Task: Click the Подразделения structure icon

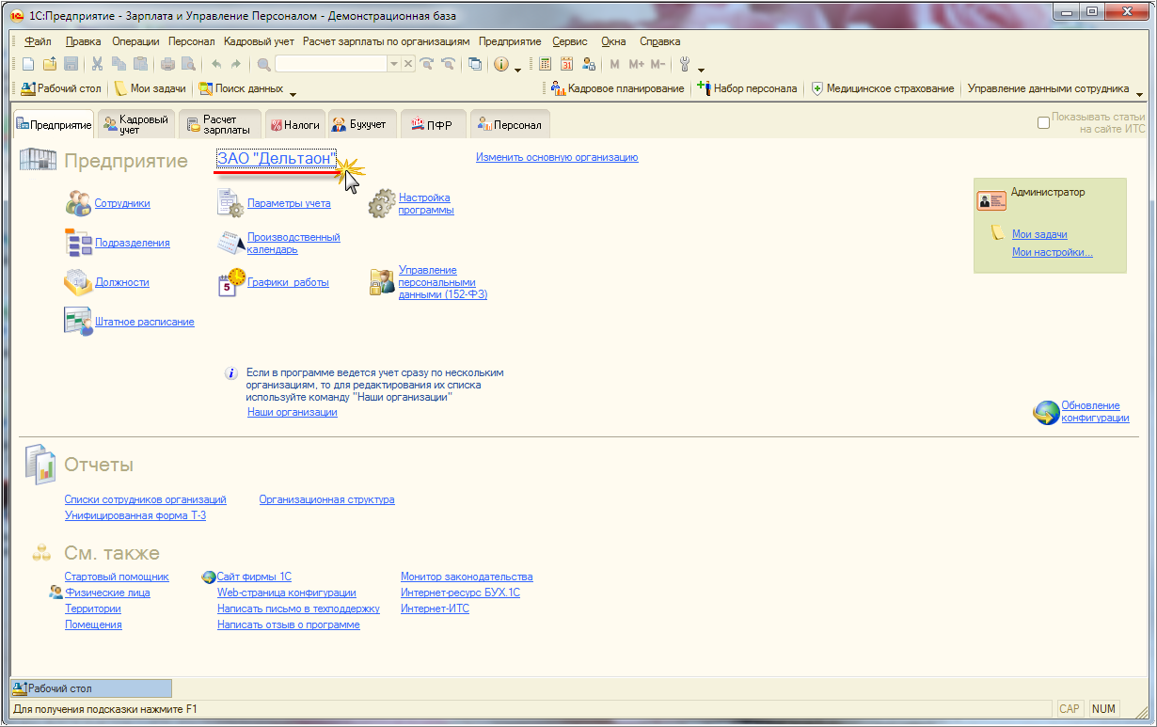Action: tap(78, 242)
